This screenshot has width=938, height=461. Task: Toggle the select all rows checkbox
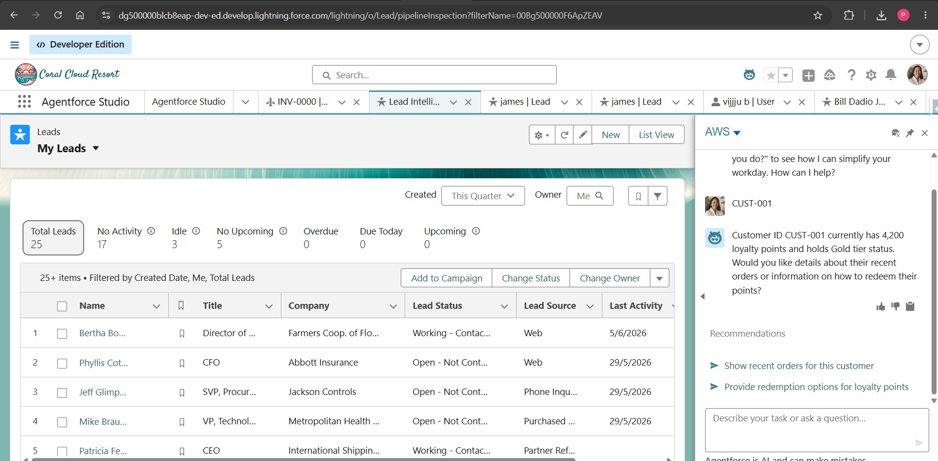[62, 306]
